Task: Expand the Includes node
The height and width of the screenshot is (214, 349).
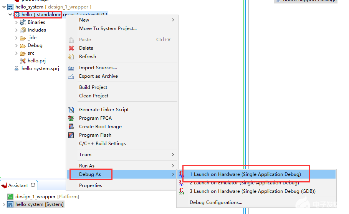Action: (16, 30)
